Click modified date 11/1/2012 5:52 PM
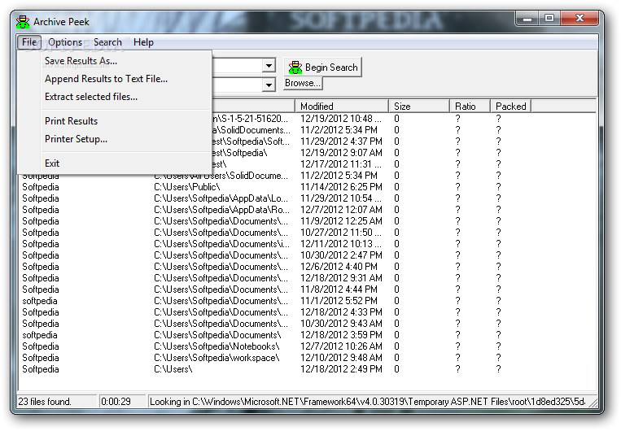Image resolution: width=621 pixels, height=431 pixels. (x=339, y=301)
